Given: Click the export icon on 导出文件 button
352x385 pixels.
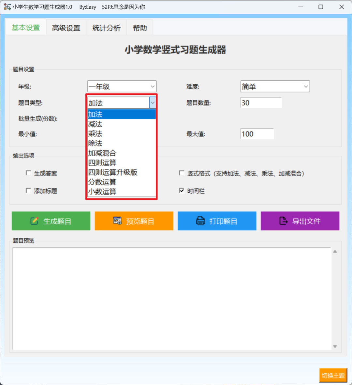Looking at the screenshot, I should 283,221.
